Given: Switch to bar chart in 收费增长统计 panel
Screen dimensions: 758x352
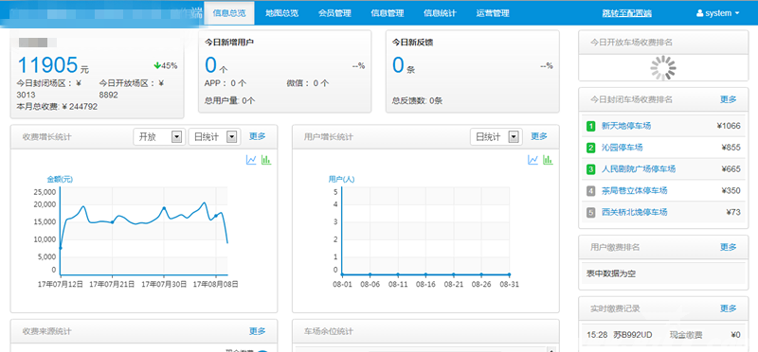Looking at the screenshot, I should (266, 160).
